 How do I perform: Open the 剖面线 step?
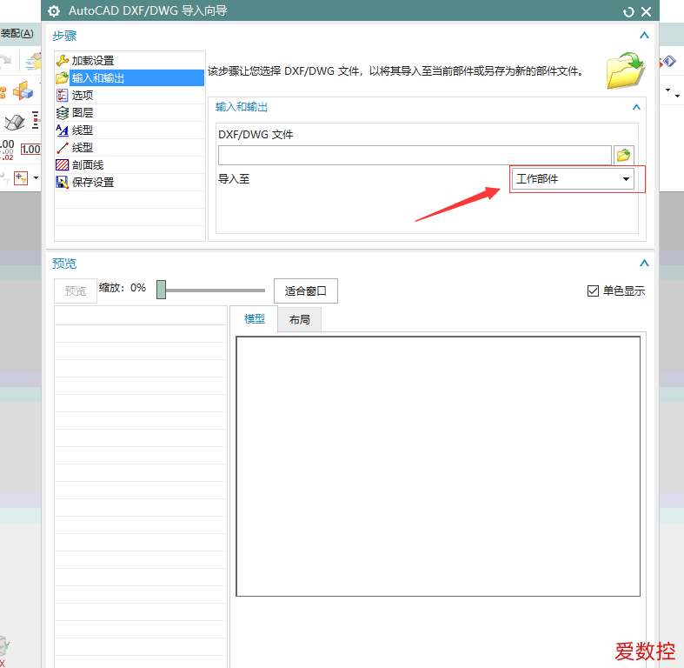tap(129, 165)
